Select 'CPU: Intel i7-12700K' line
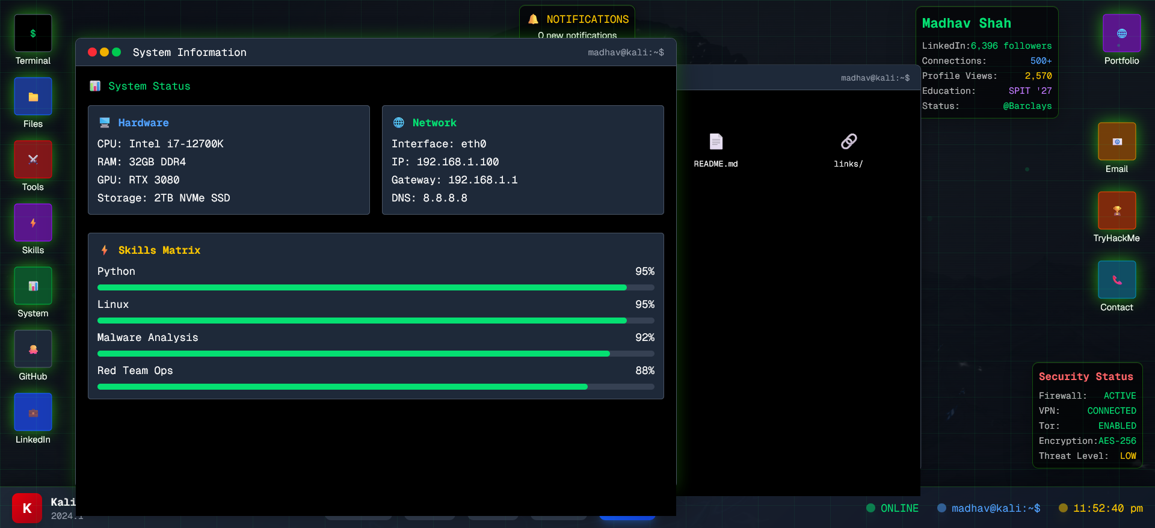Image resolution: width=1155 pixels, height=528 pixels. pos(161,144)
